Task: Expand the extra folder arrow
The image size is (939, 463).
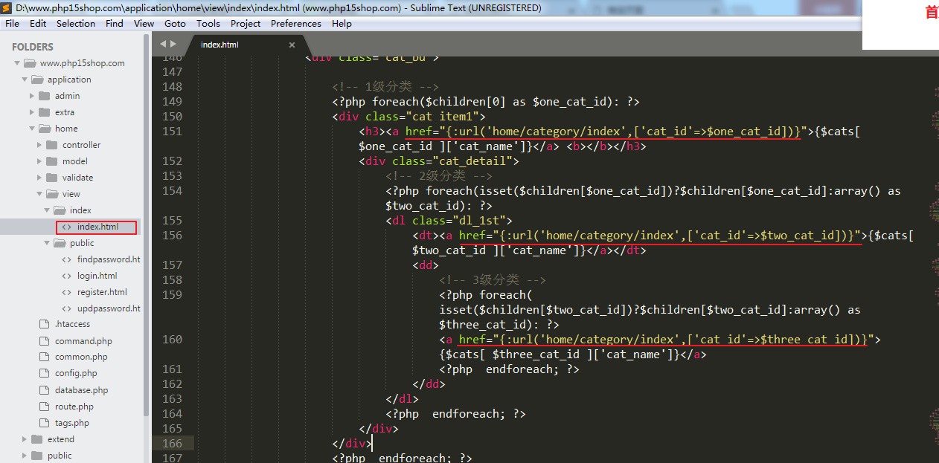Action: coord(32,112)
